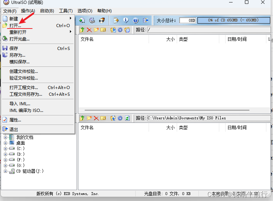Click the Burn CD/DVD image icon
Image resolution: width=273 pixels, height=201 pixels.
[102, 20]
